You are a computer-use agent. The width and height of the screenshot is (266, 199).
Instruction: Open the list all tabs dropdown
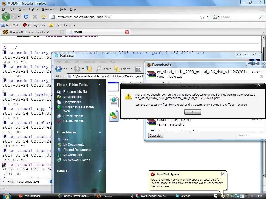tap(263, 32)
